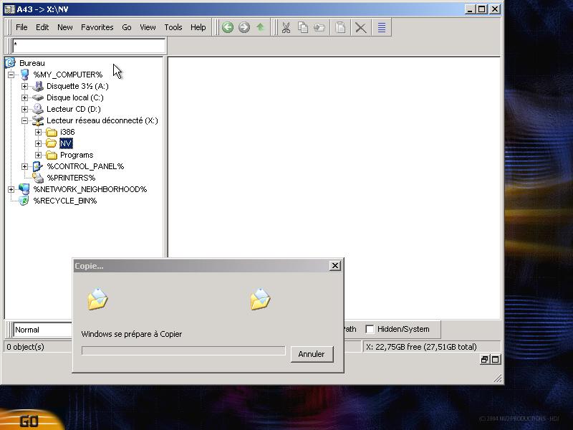Click the %MY_COMPUTER% computer icon

point(24,75)
